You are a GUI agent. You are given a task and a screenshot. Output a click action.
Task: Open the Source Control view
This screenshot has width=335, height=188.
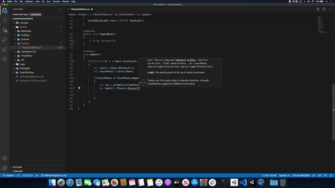5,30
